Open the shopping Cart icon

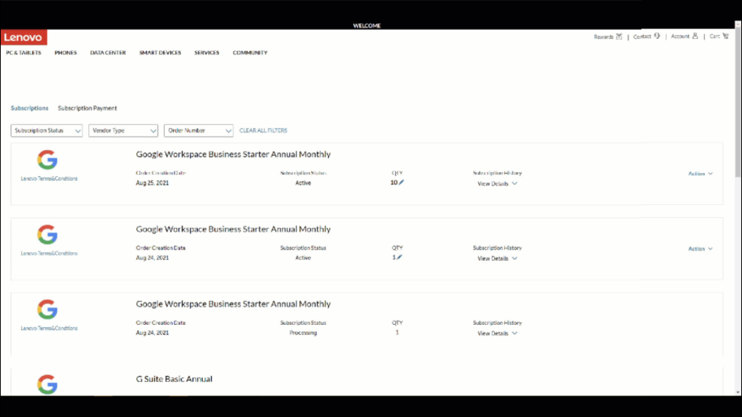[x=726, y=36]
